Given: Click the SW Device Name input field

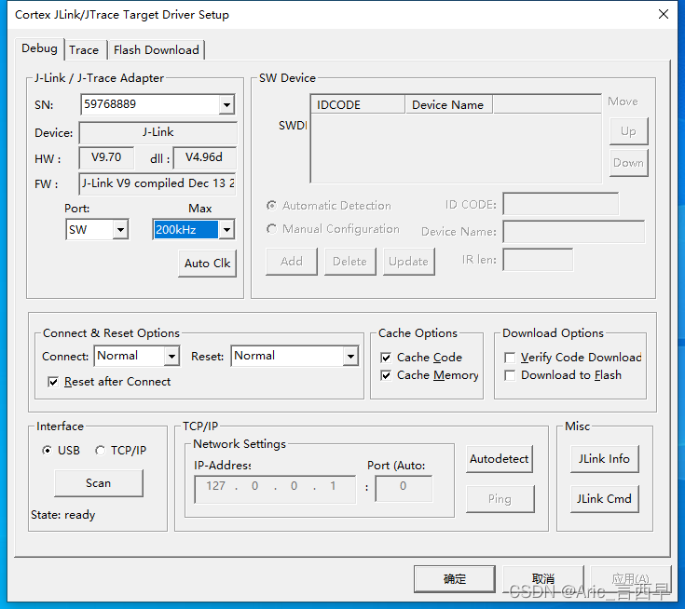Looking at the screenshot, I should pos(573,231).
